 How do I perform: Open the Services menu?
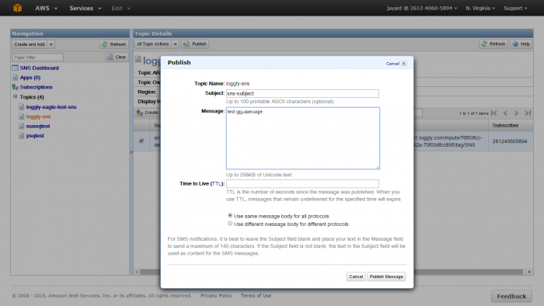pyautogui.click(x=85, y=8)
